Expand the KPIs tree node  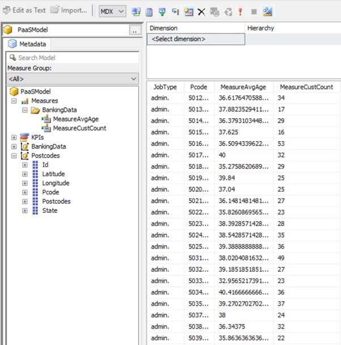click(14, 137)
